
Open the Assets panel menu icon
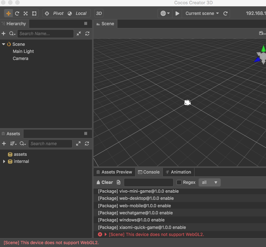coord(86,133)
